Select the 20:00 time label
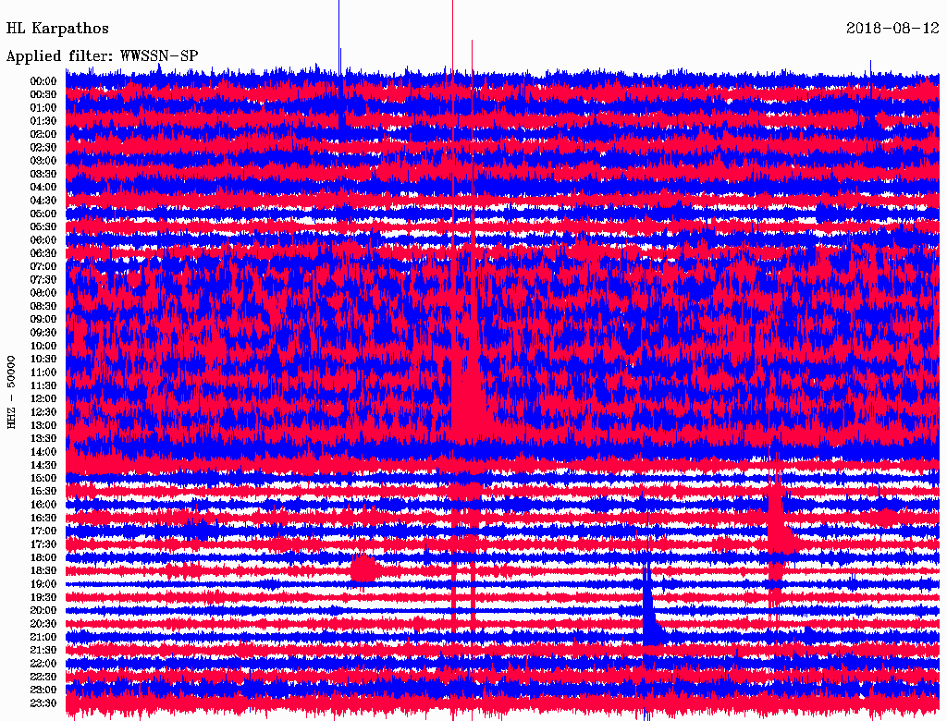Screen dimensions: 947x721 point(43,610)
